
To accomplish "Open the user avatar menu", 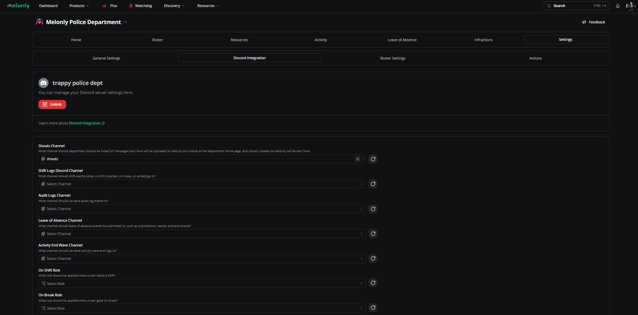I will (630, 6).
